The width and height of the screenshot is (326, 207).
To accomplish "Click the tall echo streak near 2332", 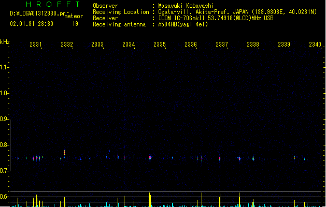I will (x=64, y=154).
